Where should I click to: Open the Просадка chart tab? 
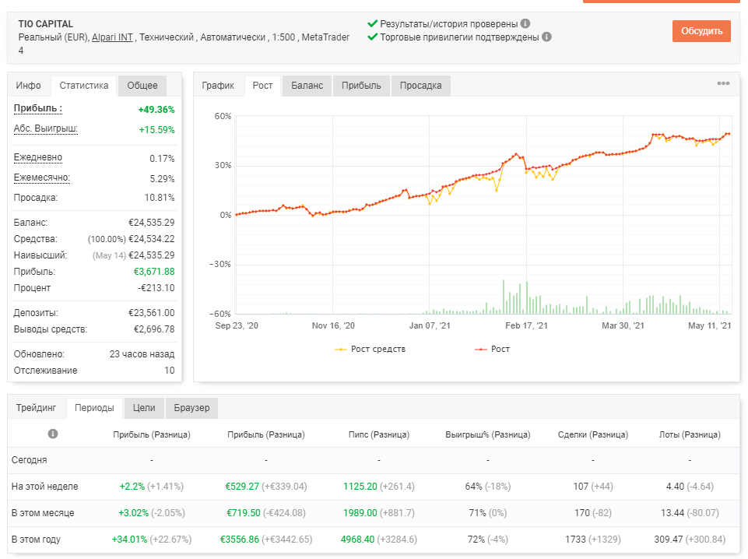click(x=421, y=86)
